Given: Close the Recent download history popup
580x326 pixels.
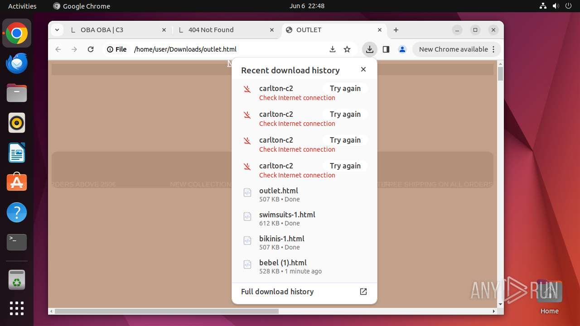Looking at the screenshot, I should [363, 69].
